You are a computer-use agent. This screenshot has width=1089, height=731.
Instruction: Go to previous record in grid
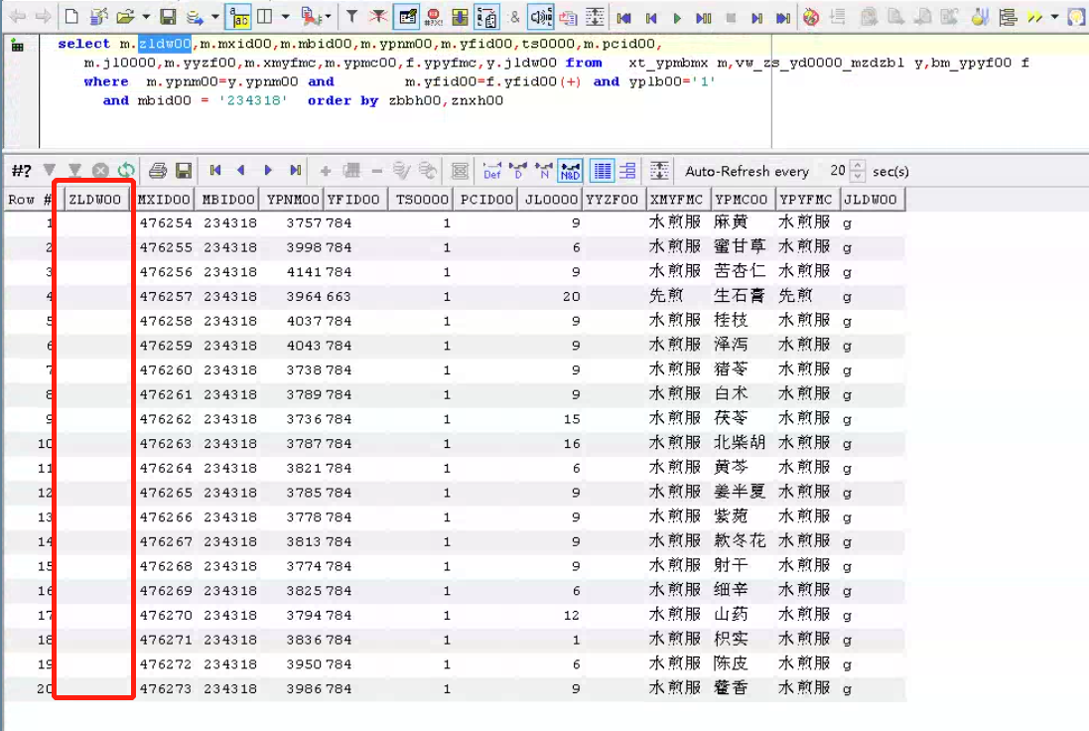click(x=241, y=170)
